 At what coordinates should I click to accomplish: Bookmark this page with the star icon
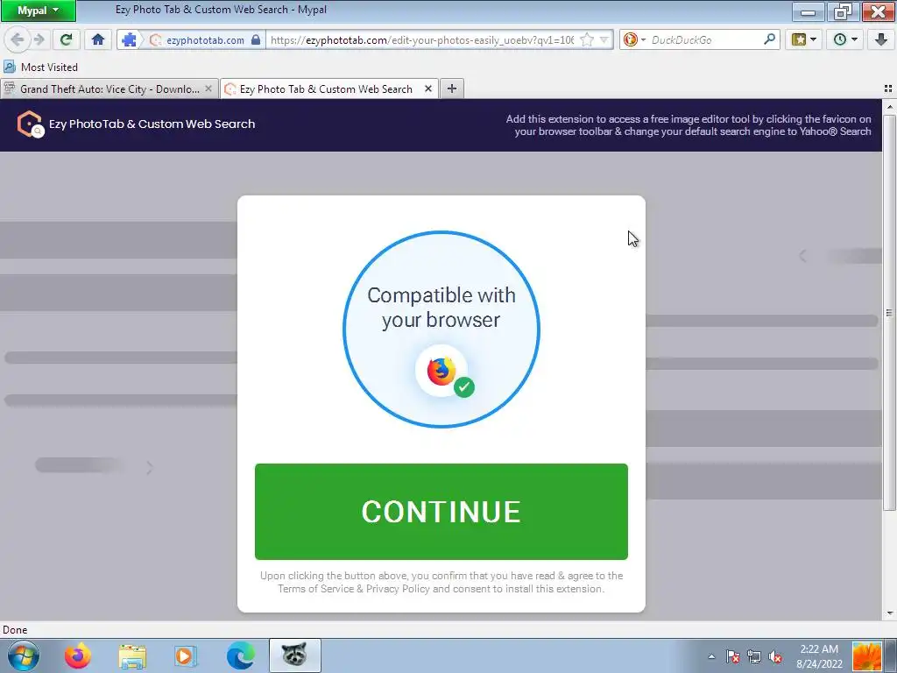coord(587,39)
